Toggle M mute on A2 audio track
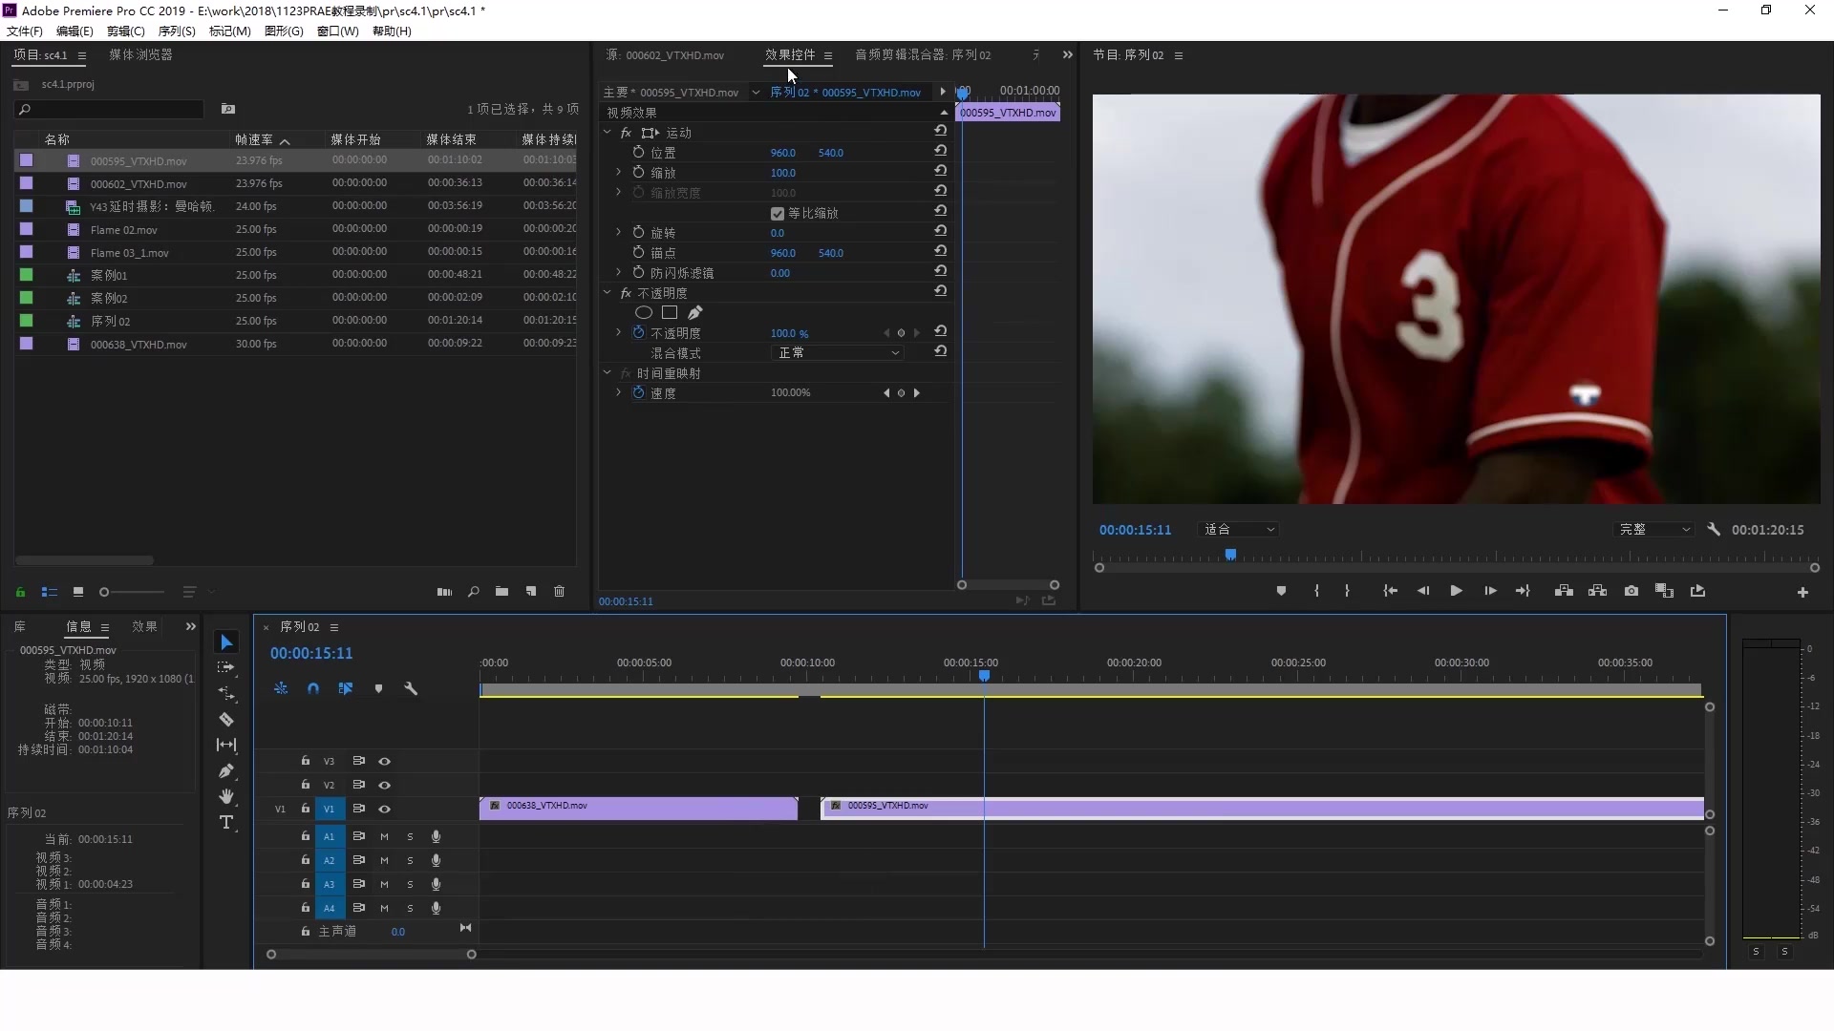The width and height of the screenshot is (1834, 1031). (x=384, y=860)
